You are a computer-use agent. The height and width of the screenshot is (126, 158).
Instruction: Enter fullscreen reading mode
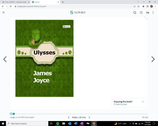pyautogui.click(x=141, y=12)
